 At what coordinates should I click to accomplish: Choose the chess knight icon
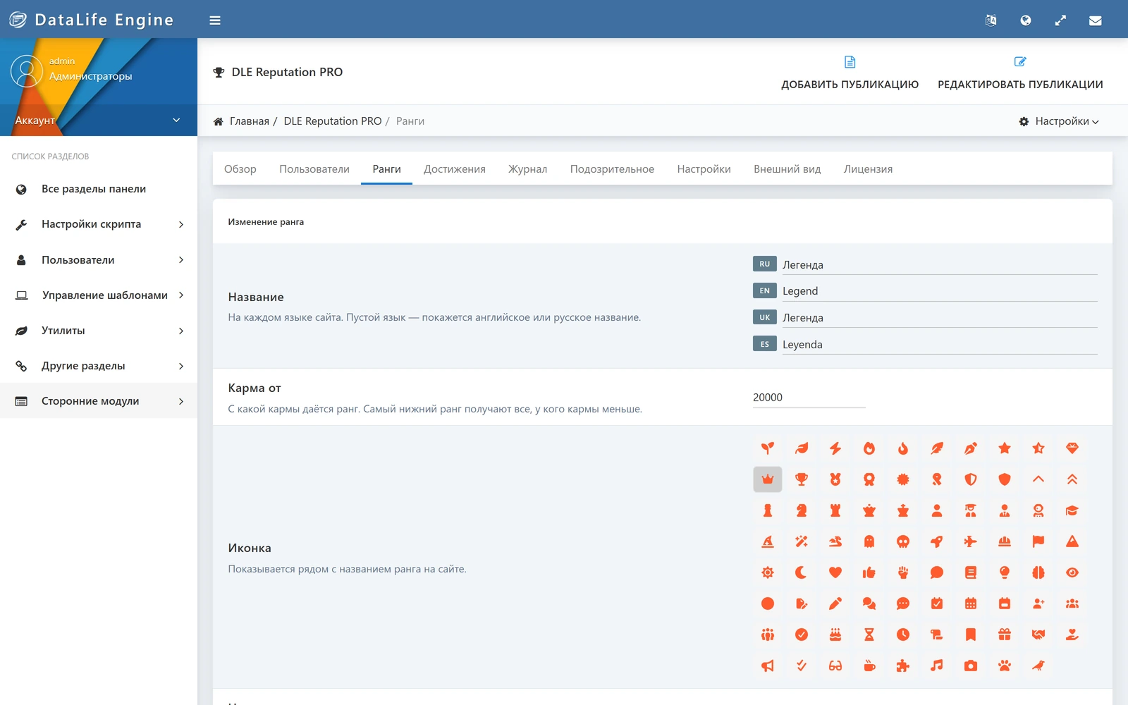tap(802, 510)
